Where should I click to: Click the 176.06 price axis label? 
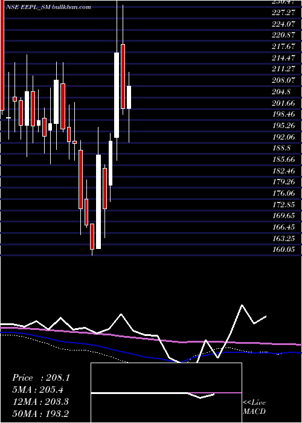[283, 193]
